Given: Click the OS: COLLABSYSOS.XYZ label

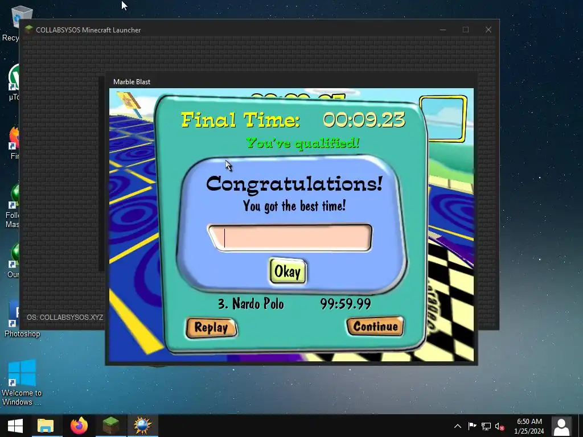Looking at the screenshot, I should tap(65, 318).
